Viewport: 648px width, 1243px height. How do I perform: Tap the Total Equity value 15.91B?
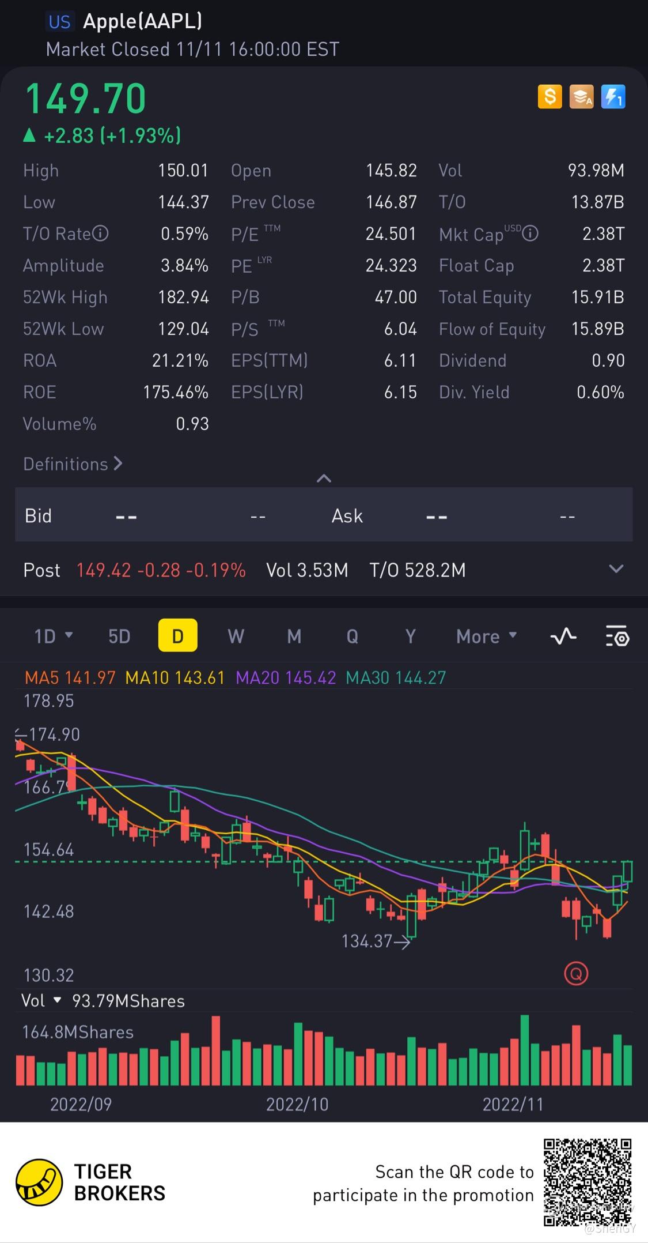598,297
